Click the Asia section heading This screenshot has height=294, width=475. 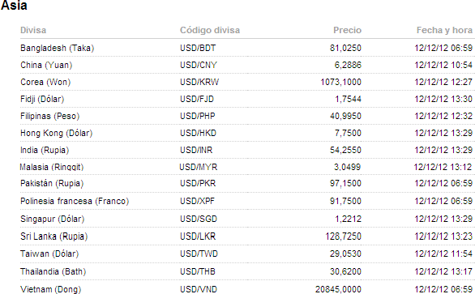pyautogui.click(x=14, y=6)
